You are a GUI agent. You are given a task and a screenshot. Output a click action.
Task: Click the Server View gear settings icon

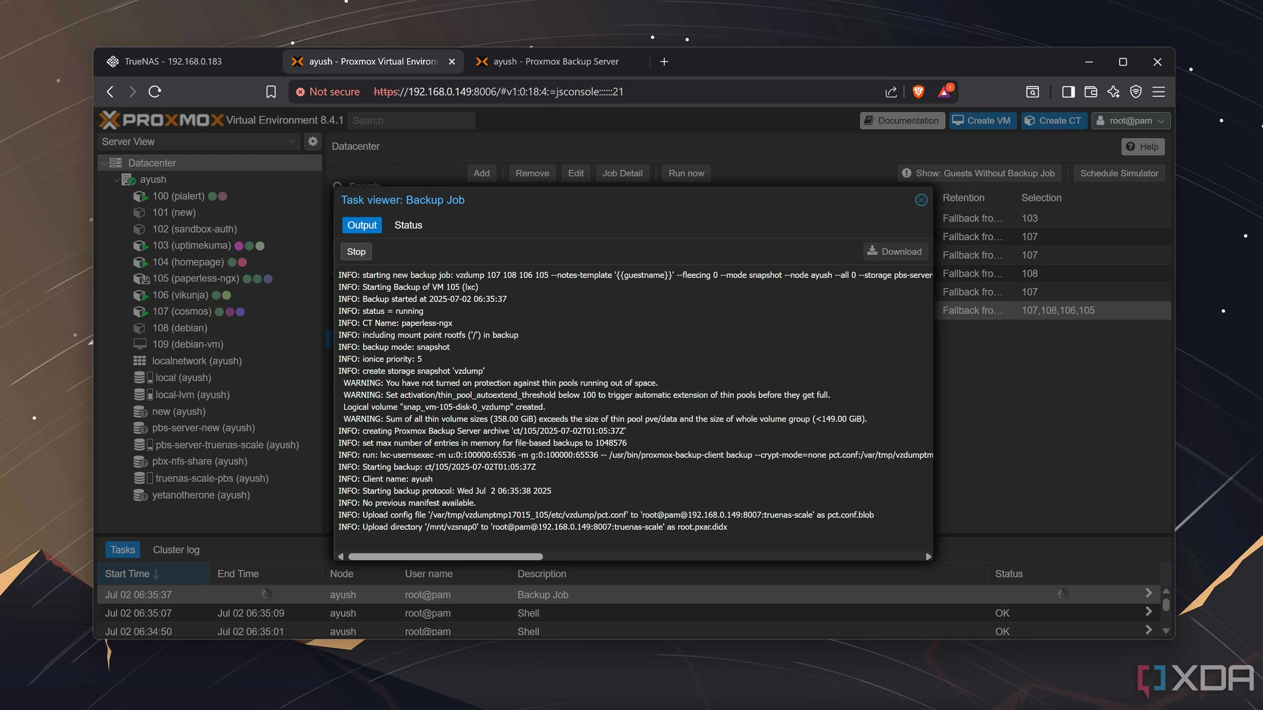313,142
